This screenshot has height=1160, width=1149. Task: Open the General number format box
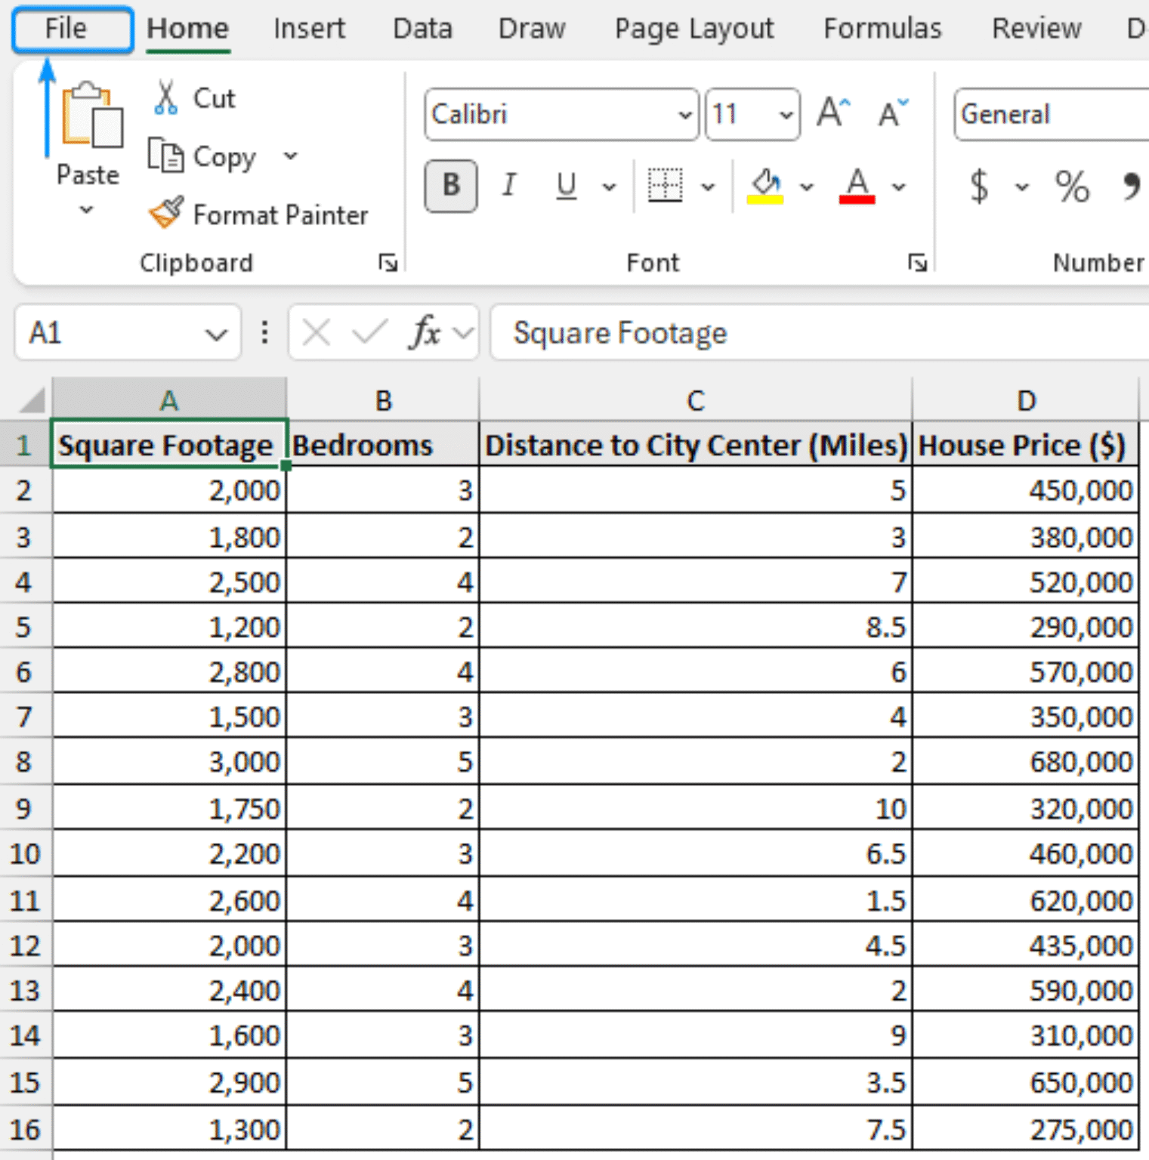tap(1052, 115)
